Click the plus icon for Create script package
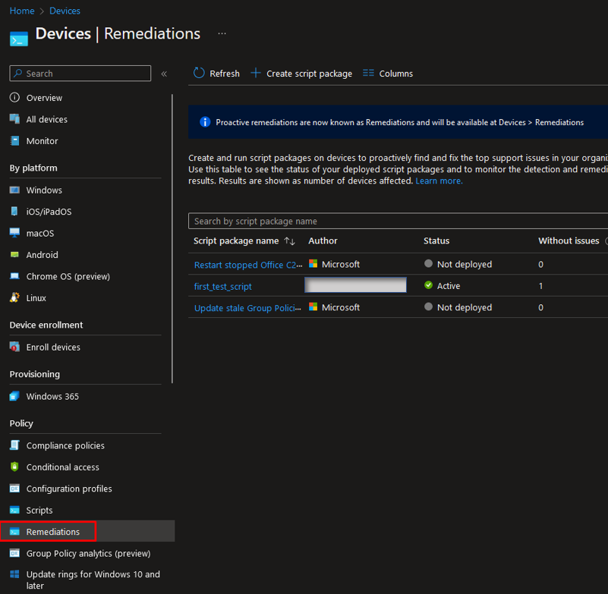This screenshot has width=608, height=594. 256,73
